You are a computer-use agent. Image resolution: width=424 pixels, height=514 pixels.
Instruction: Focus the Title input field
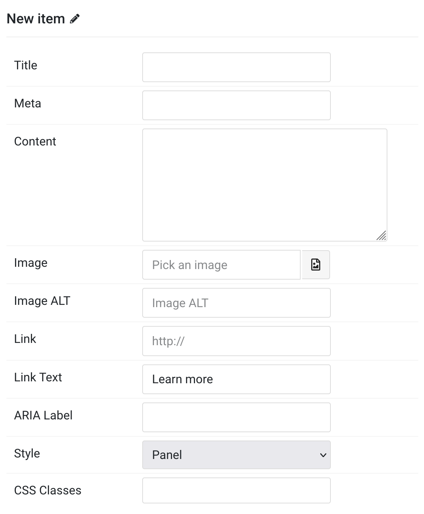click(x=237, y=67)
